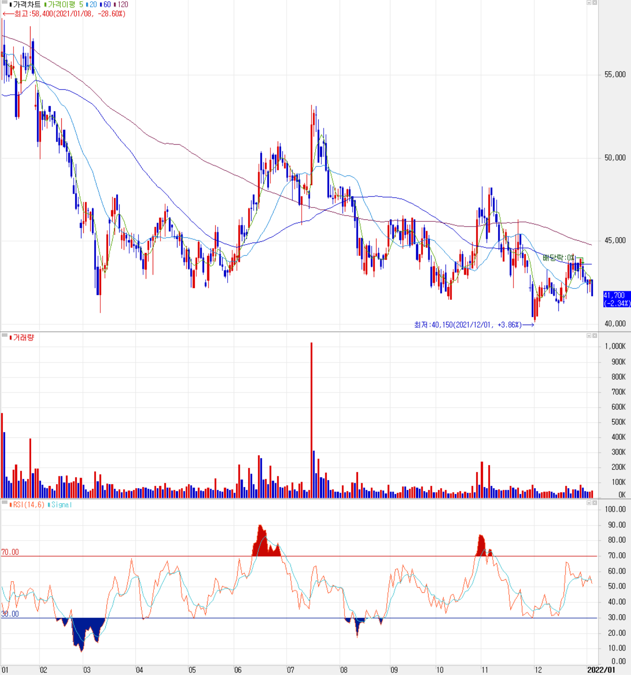The width and height of the screenshot is (631, 675).
Task: Minimize the volume (거래량) panel
Action: [x=589, y=336]
